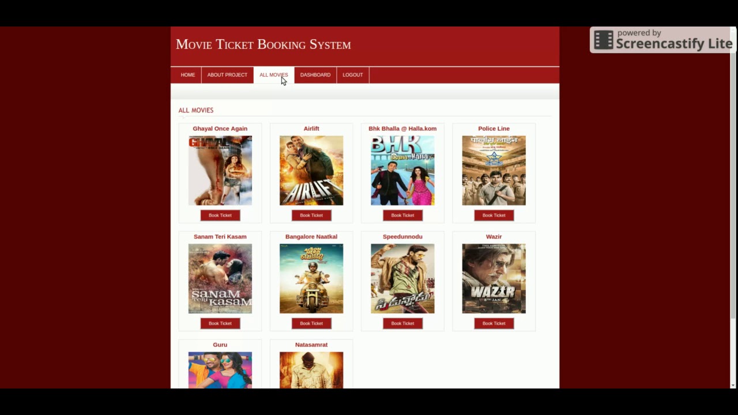Click the Ghayal Once Again title
Screen dimensions: 738x415
click(220, 129)
